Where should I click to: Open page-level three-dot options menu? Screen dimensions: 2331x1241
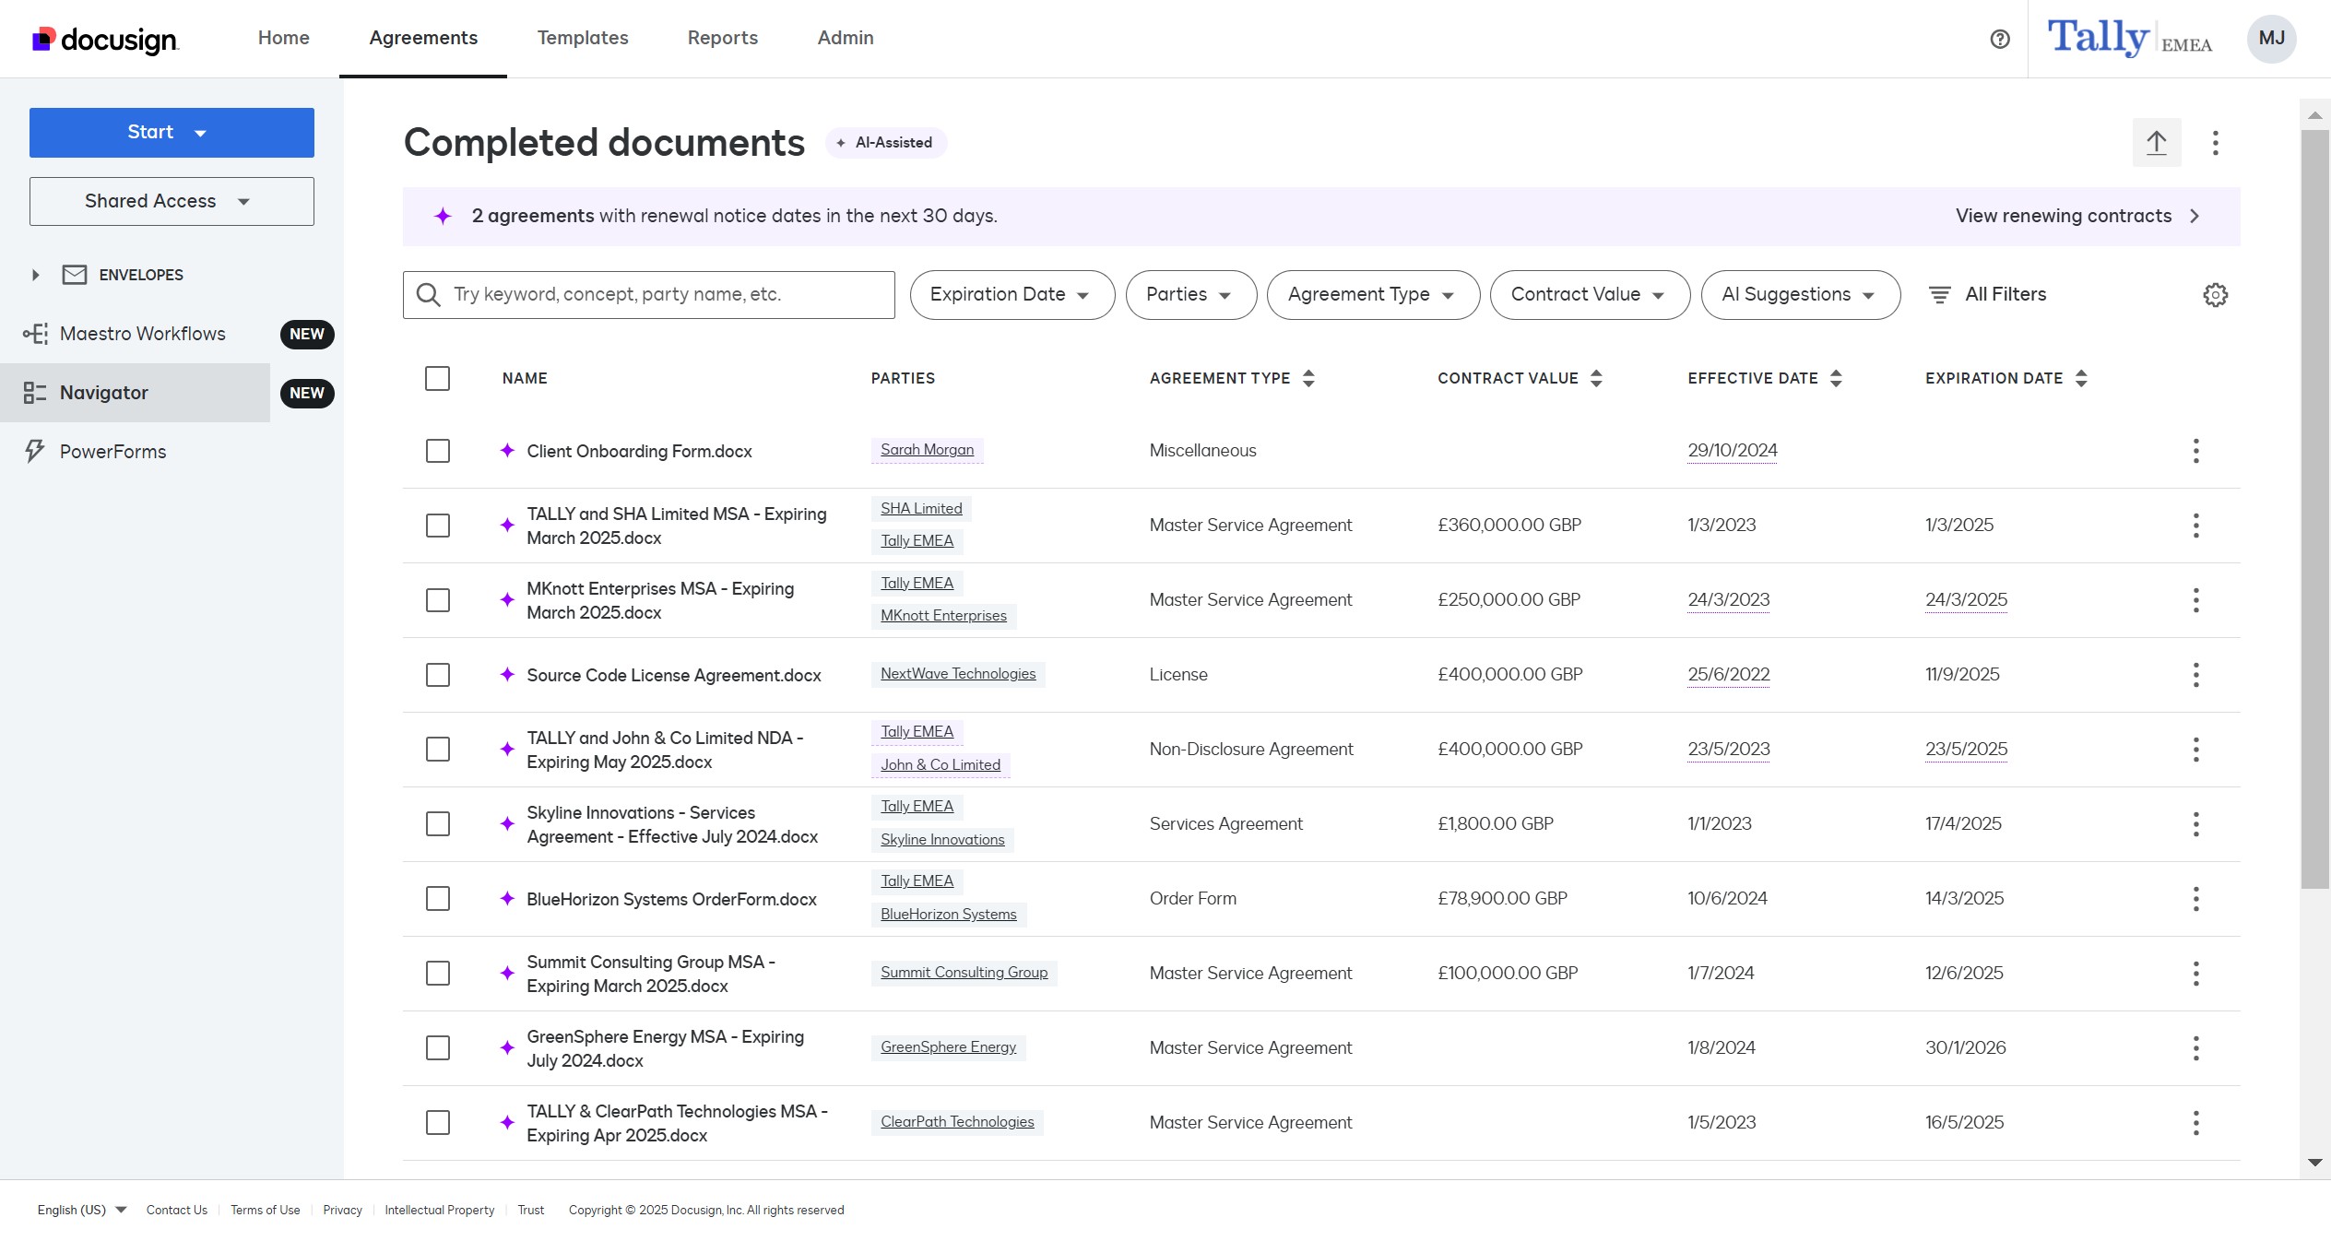pyautogui.click(x=2215, y=143)
